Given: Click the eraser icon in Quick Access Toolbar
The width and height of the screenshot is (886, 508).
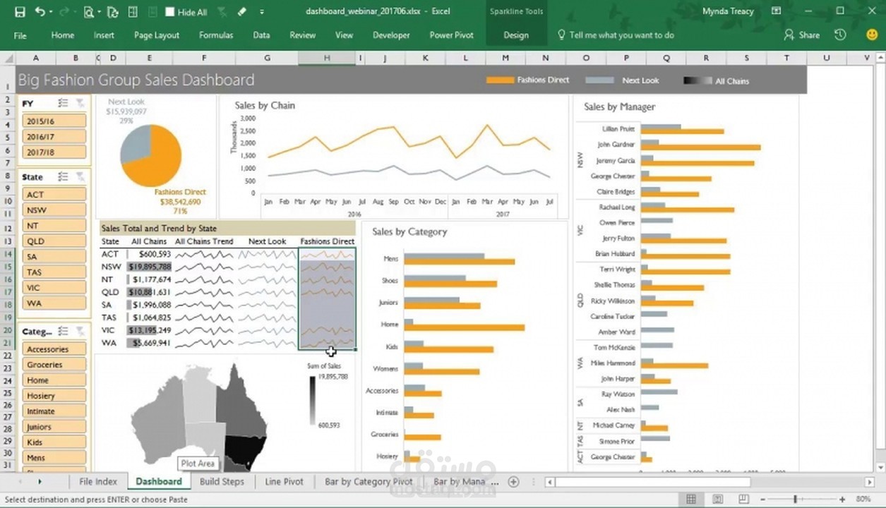Looking at the screenshot, I should [x=242, y=12].
